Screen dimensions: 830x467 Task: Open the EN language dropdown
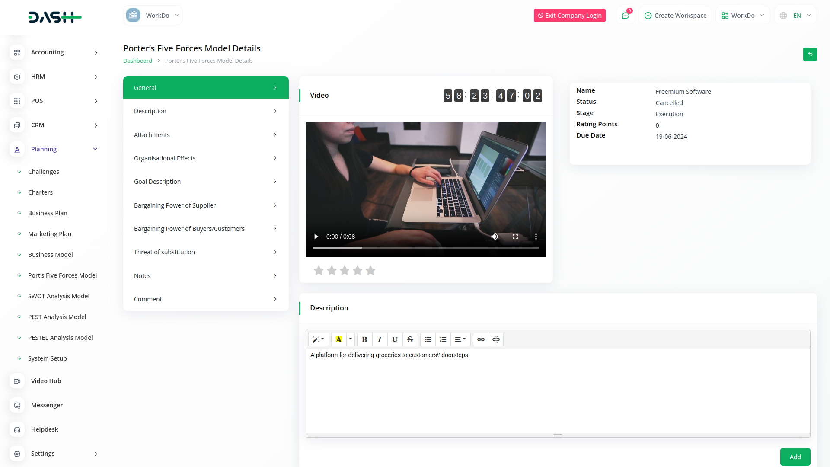click(796, 16)
